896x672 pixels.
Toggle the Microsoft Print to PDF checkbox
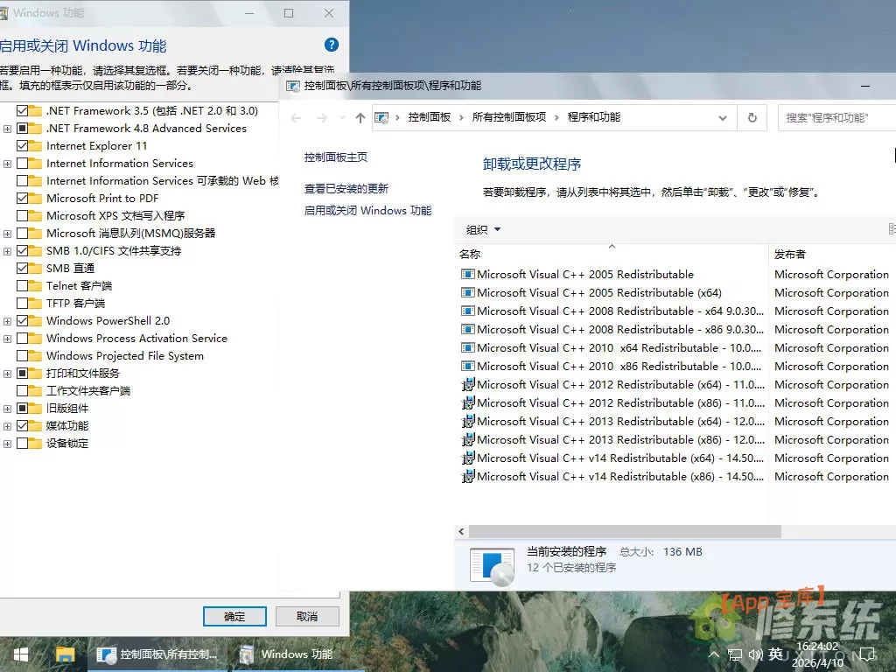[x=23, y=199]
